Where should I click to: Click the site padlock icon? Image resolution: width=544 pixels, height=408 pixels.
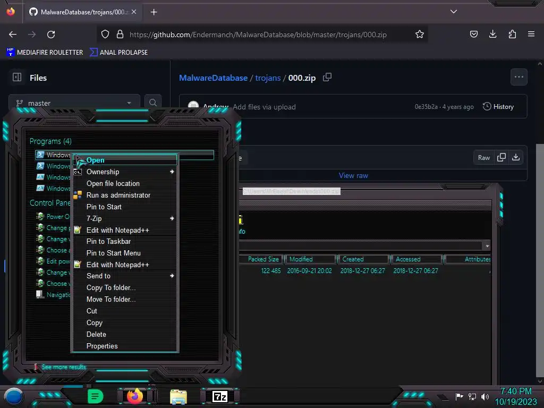click(120, 35)
